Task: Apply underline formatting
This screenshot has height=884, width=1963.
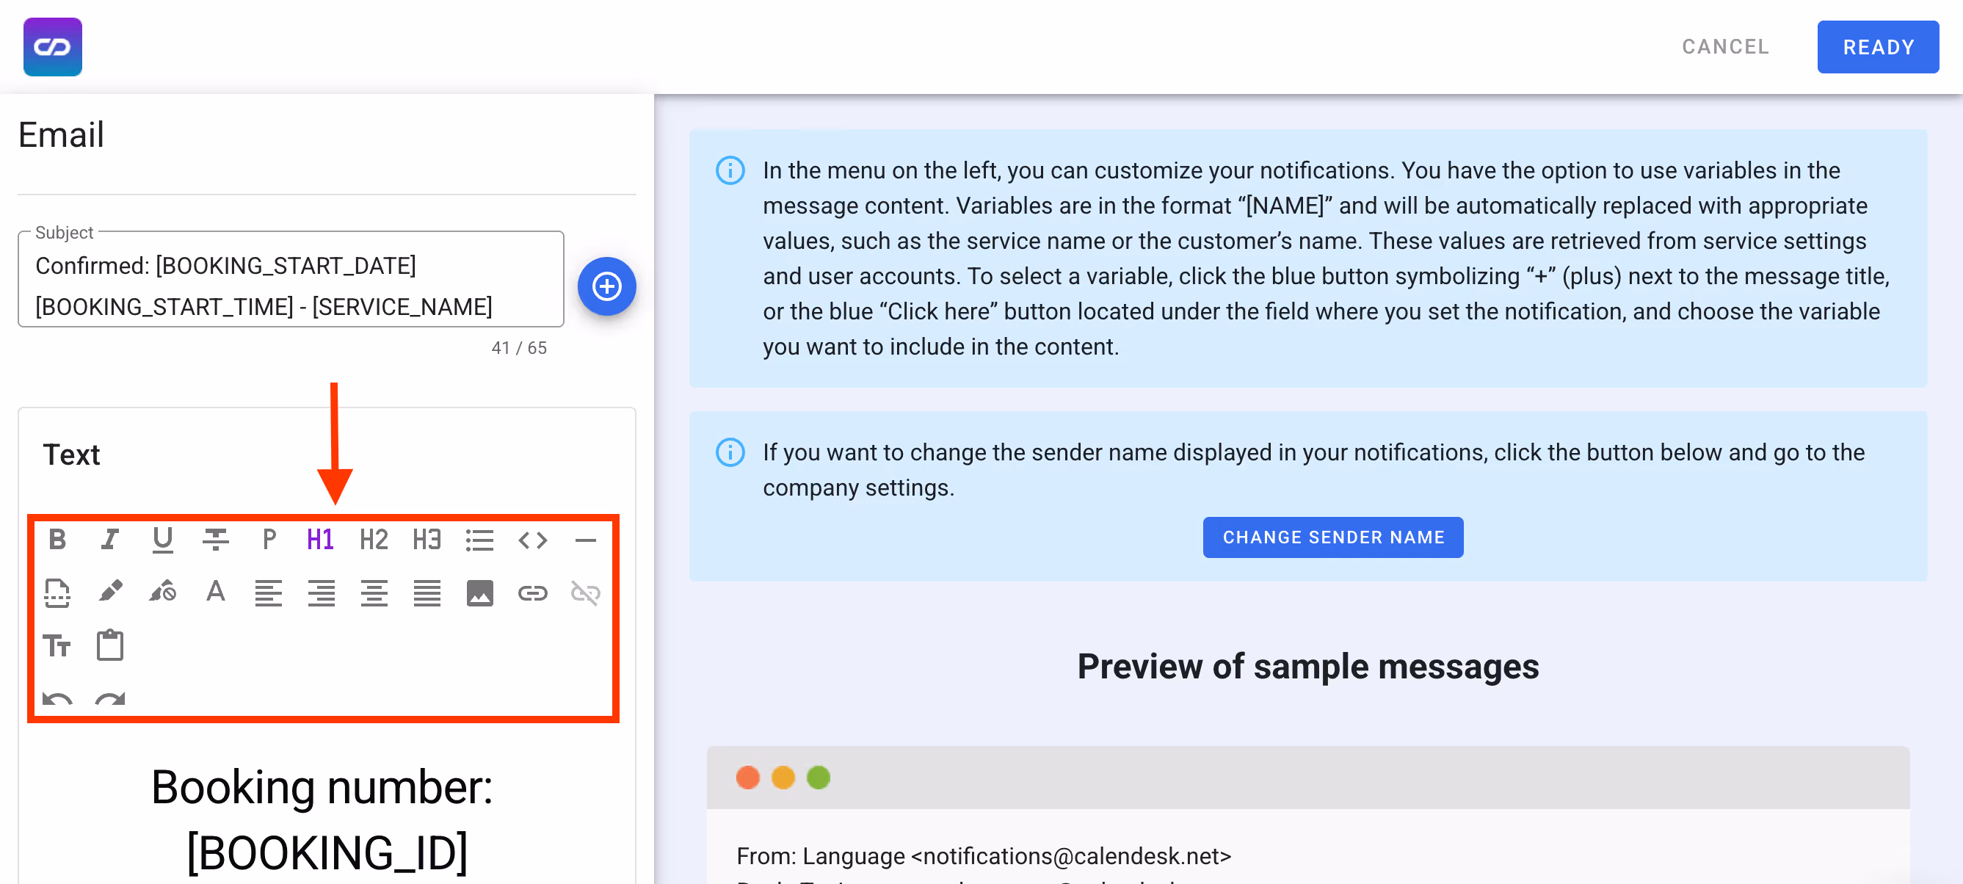Action: click(x=162, y=540)
